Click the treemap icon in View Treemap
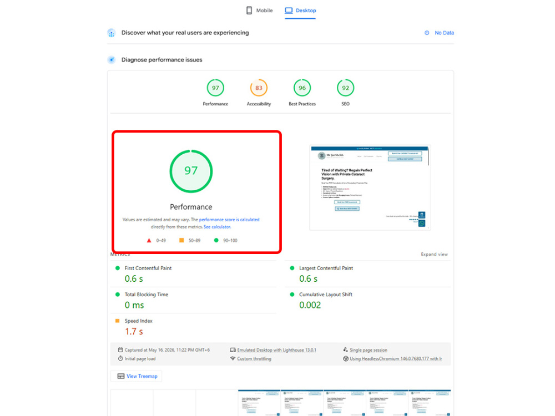Image resolution: width=555 pixels, height=416 pixels. point(120,376)
